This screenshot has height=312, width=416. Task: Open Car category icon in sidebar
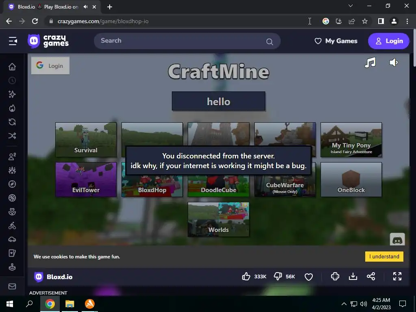[12, 239]
